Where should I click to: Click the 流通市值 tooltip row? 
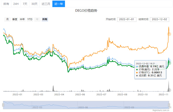point(150,66)
